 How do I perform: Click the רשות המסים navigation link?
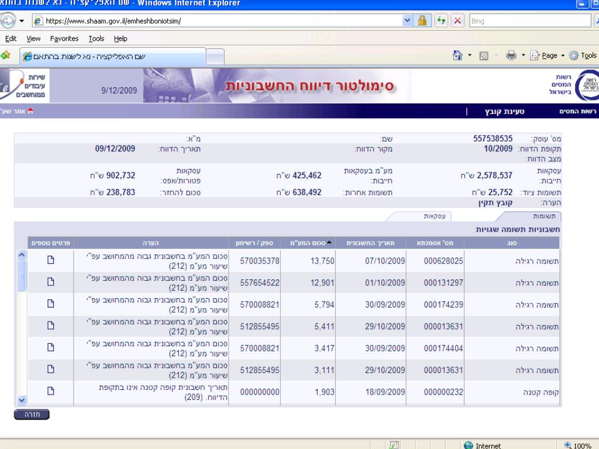click(577, 111)
